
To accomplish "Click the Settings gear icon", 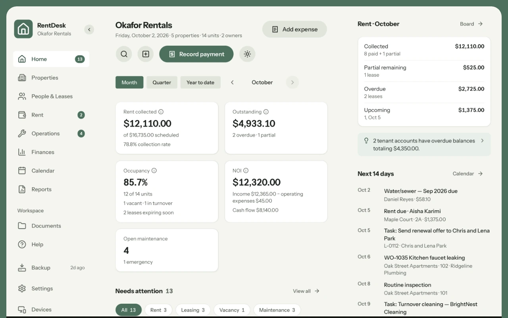I will (22, 289).
